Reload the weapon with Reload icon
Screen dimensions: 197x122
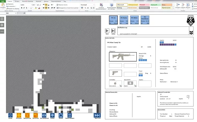tap(61, 115)
